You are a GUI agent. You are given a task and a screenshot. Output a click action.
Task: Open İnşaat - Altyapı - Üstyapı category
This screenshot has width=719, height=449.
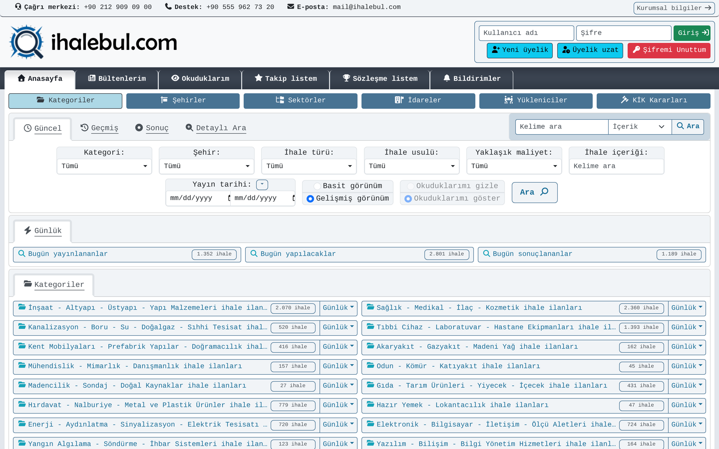click(x=166, y=308)
